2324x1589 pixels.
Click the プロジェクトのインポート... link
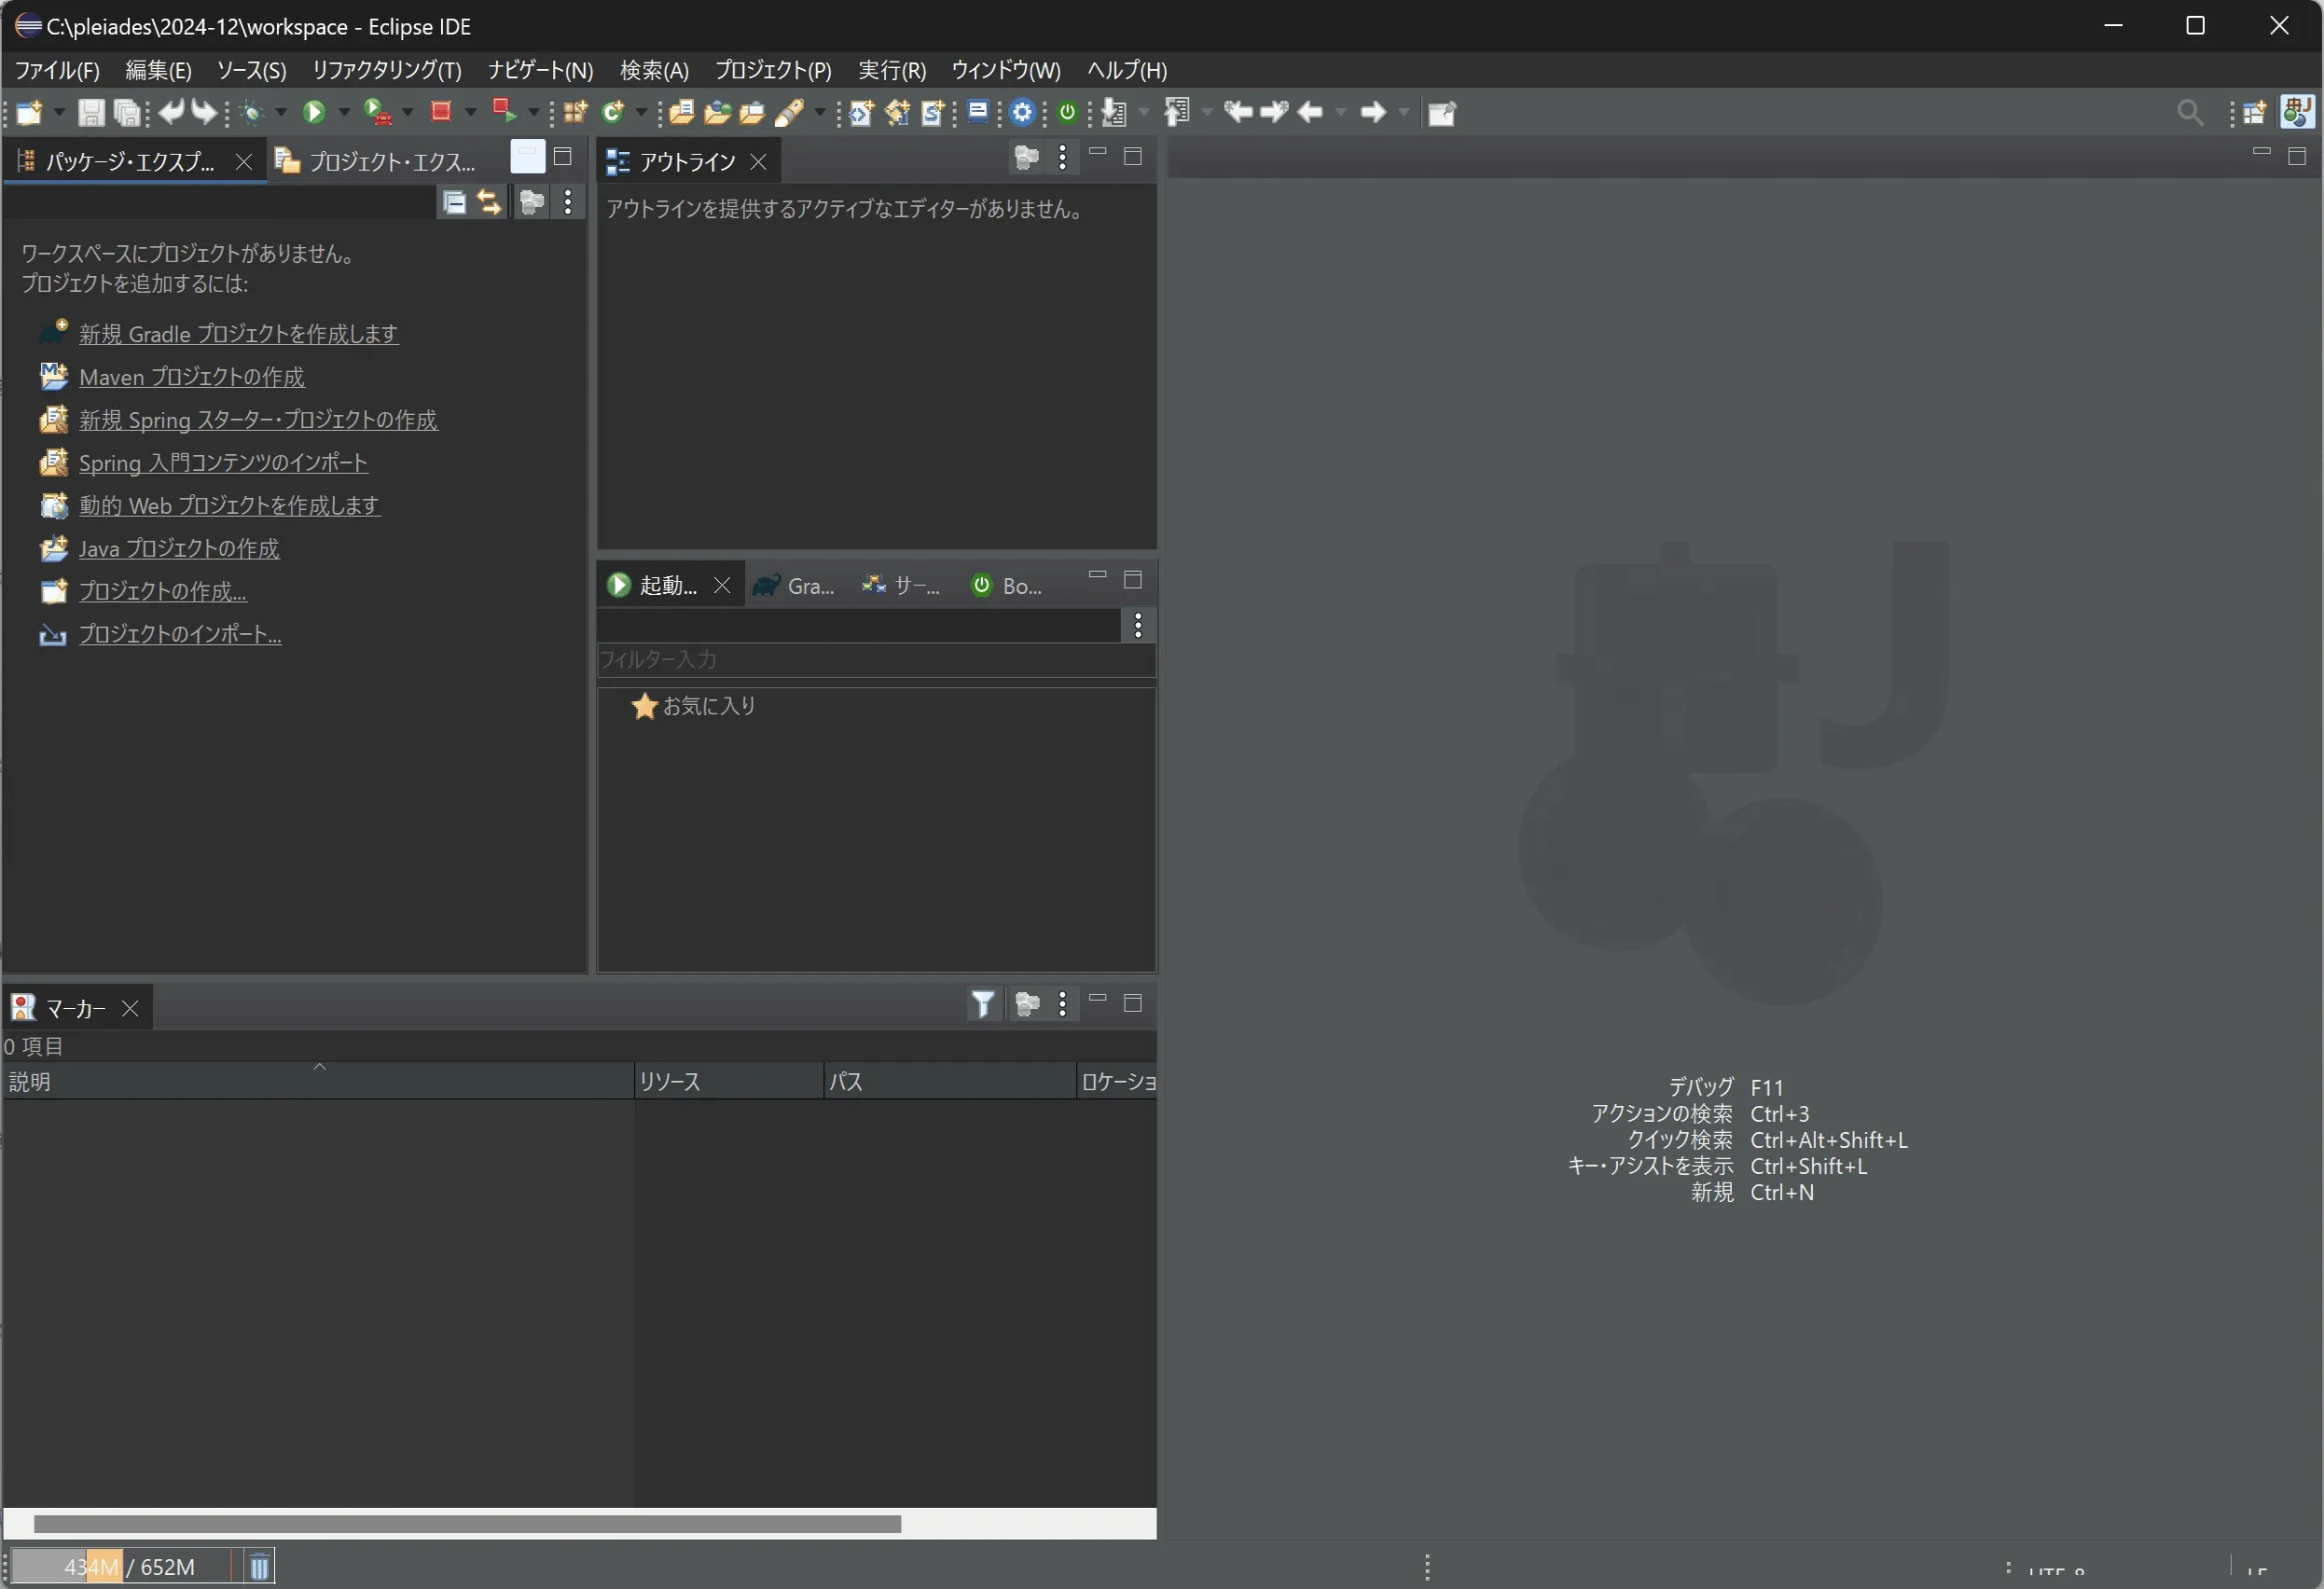coord(181,634)
